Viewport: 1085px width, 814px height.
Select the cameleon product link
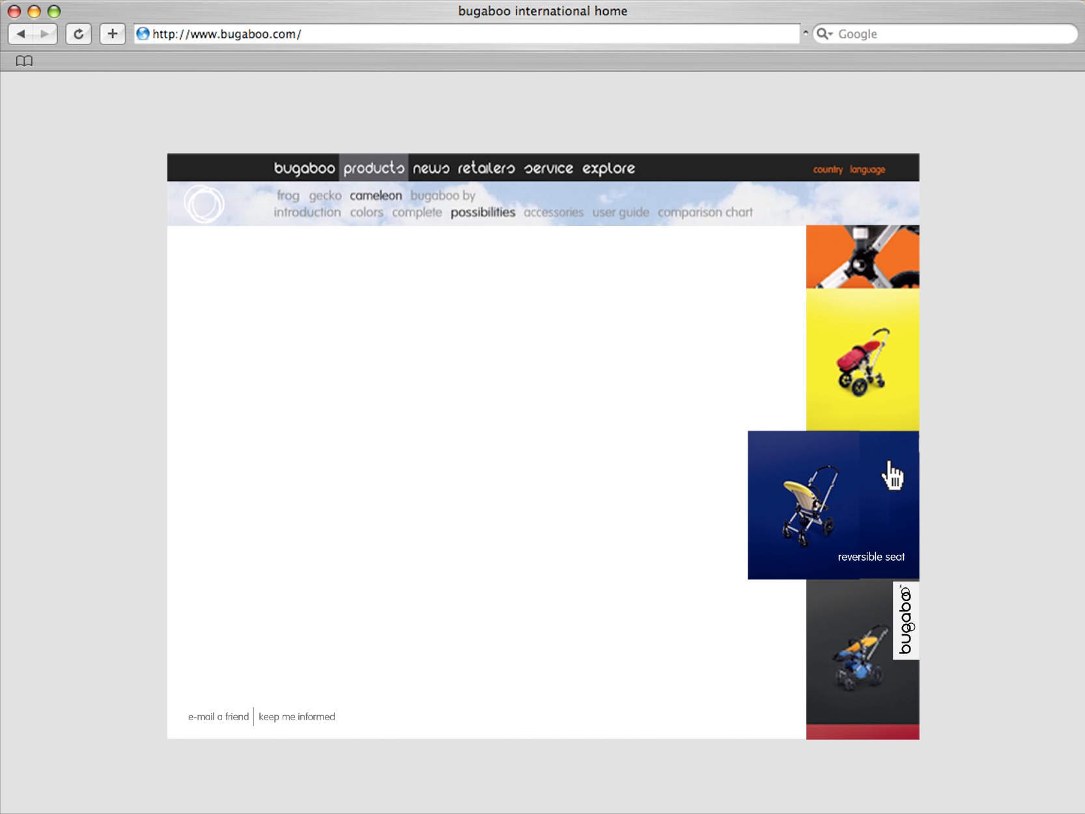click(376, 195)
